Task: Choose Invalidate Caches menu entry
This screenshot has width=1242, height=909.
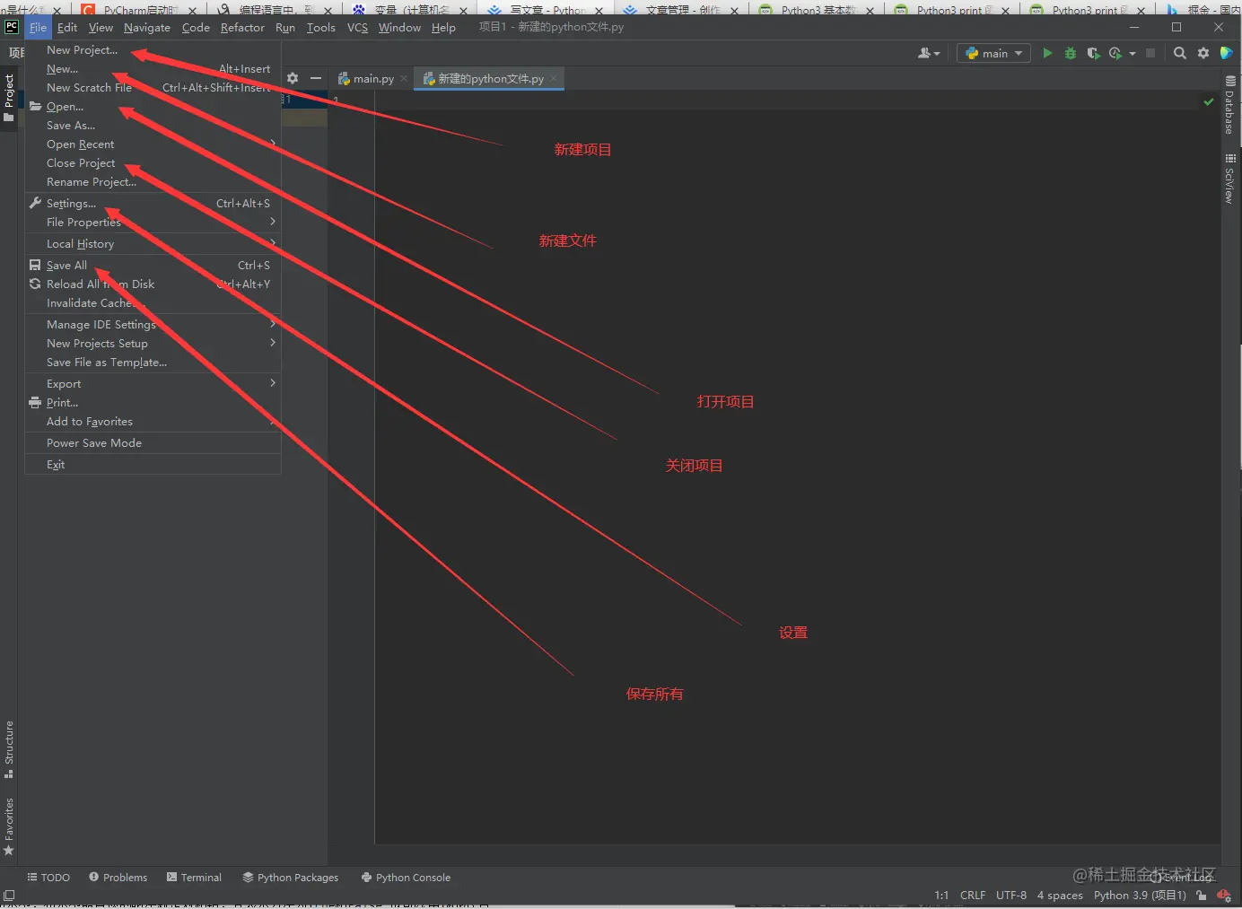Action: 153,303
